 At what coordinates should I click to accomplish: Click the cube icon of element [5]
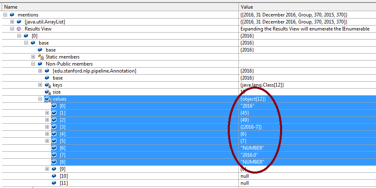(54, 141)
